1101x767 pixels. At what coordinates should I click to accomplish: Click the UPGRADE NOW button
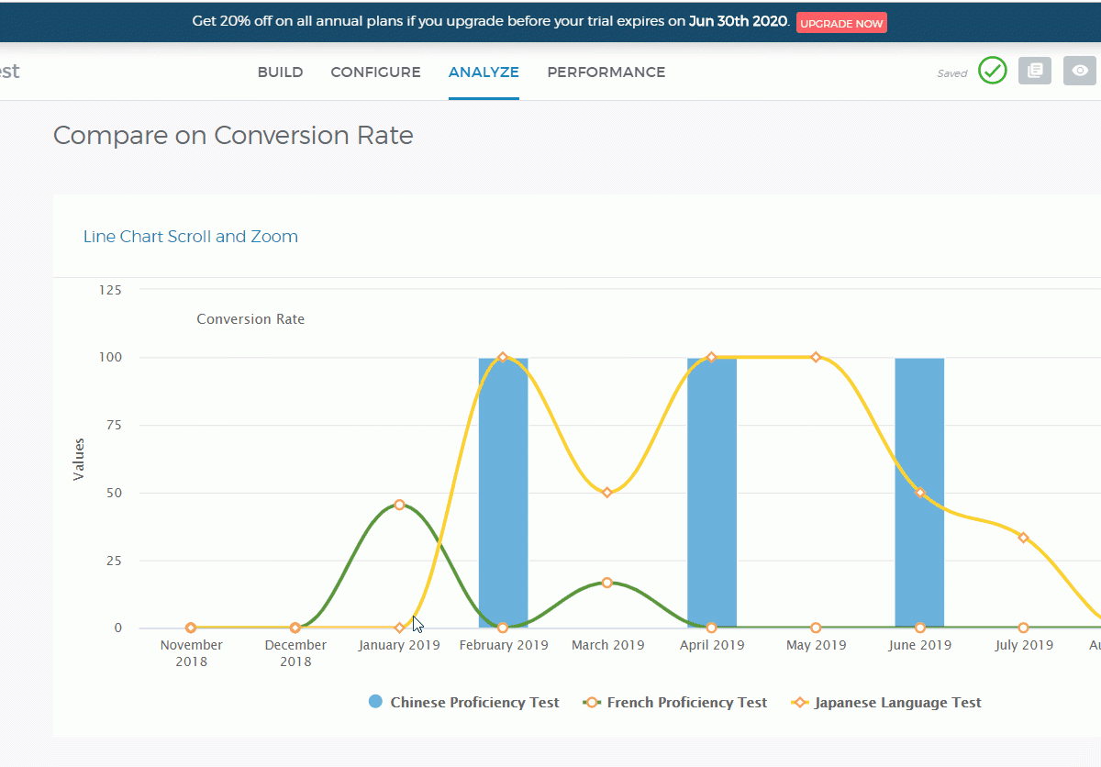[841, 23]
